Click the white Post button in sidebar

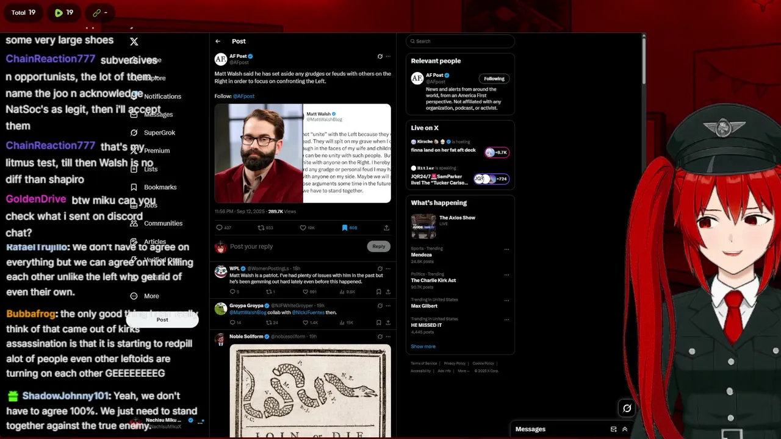162,319
